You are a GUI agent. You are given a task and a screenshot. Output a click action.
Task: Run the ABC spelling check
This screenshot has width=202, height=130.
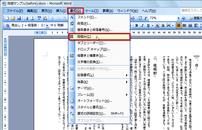click(39, 18)
